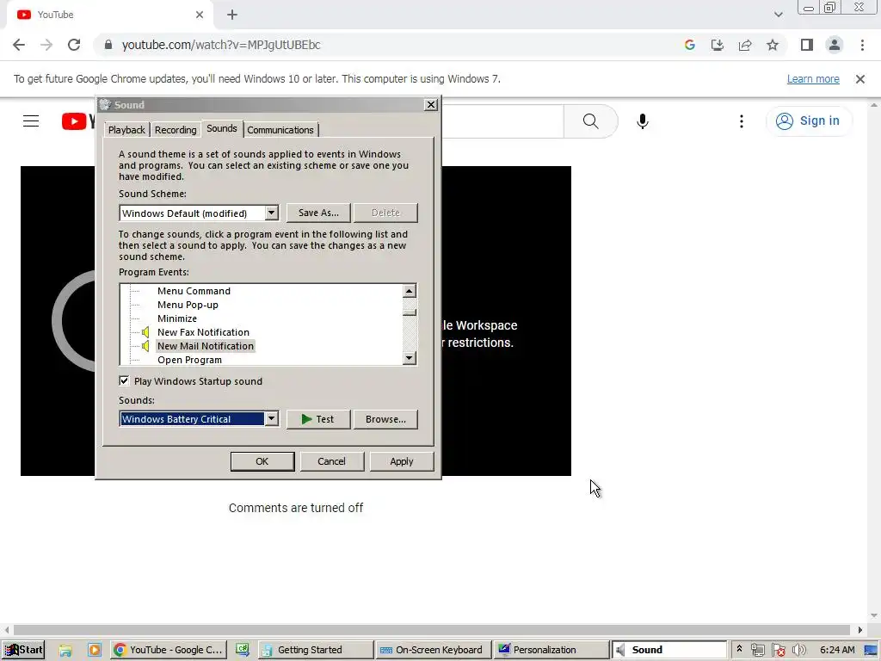This screenshot has width=881, height=661.
Task: Click Program Events scroll up arrow
Action: click(x=409, y=291)
